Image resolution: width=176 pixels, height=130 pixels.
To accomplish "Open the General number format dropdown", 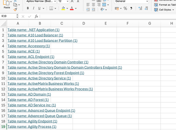I will point(131,1).
